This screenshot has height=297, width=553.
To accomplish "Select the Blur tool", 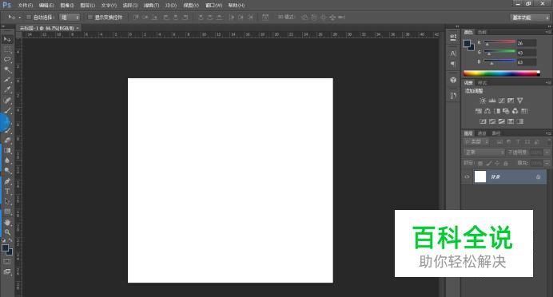I will click(x=7, y=160).
